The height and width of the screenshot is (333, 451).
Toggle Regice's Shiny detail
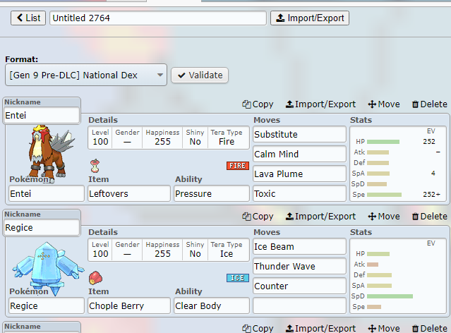[x=195, y=250]
